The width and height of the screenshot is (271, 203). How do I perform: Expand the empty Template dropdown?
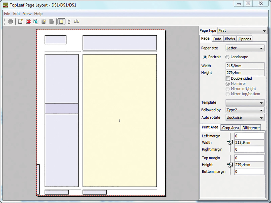[245, 103]
